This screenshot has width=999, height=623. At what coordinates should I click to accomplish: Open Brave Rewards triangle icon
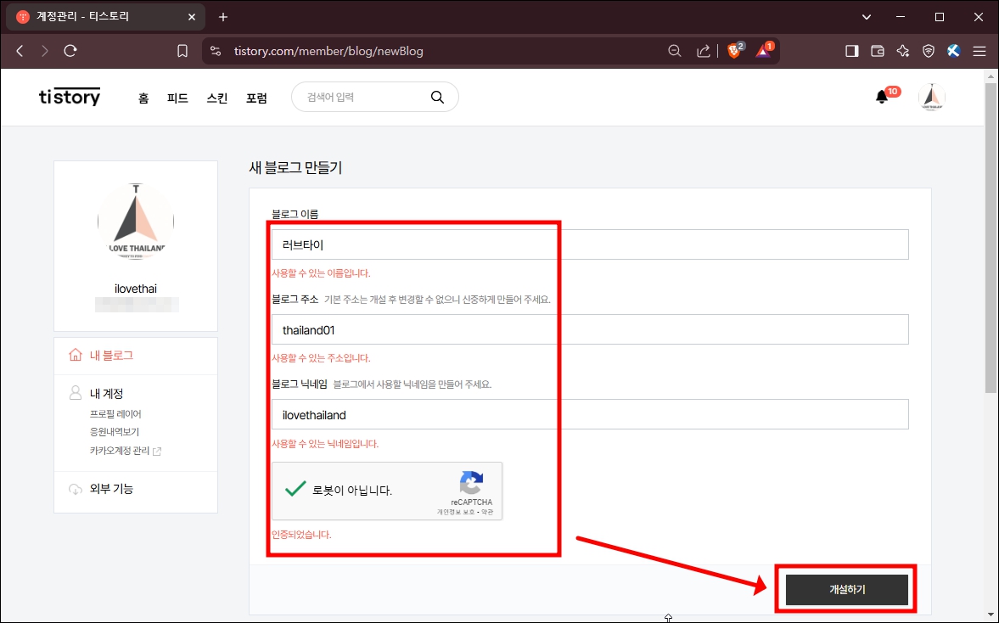762,51
